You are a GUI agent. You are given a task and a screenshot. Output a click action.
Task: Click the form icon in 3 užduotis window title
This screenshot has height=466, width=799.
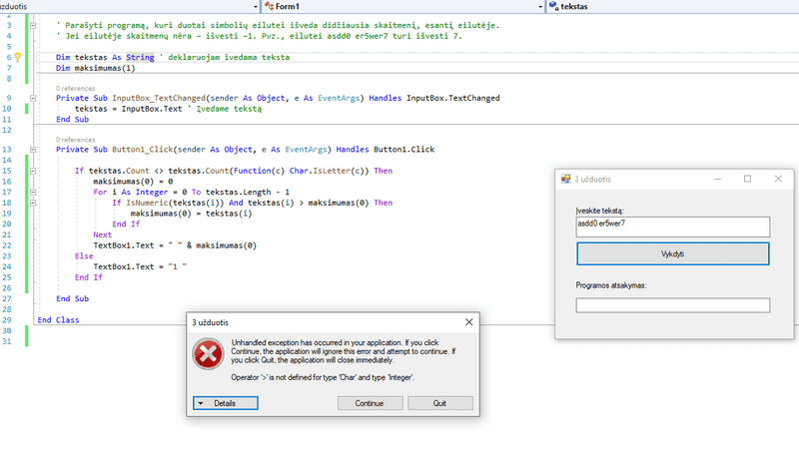(566, 179)
